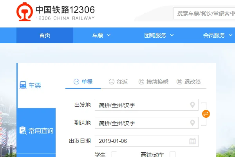Tick the 高铁/动车 checkbox
This screenshot has width=235, height=157.
pos(173,154)
